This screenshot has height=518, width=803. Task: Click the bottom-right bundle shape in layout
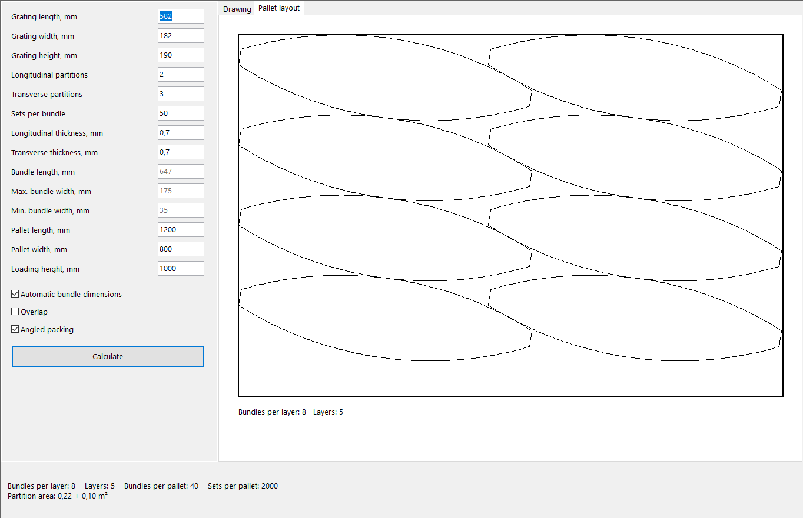pyautogui.click(x=636, y=318)
